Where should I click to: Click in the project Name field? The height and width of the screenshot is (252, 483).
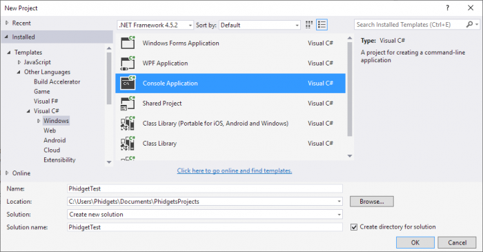tap(205, 188)
